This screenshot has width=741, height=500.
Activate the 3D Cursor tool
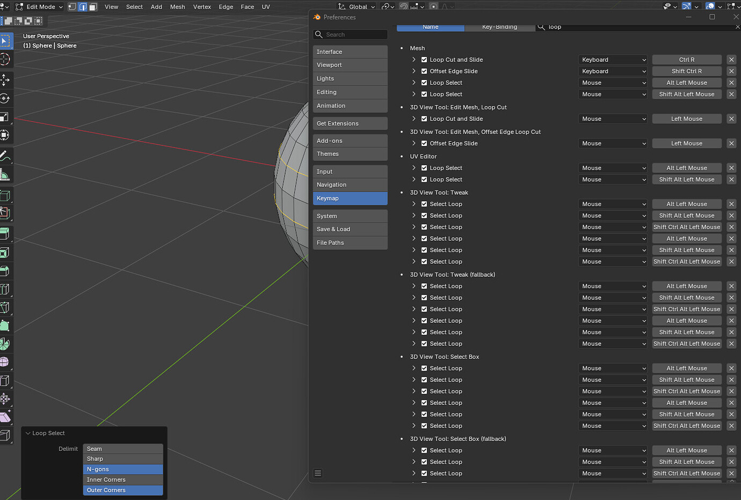(x=5, y=60)
